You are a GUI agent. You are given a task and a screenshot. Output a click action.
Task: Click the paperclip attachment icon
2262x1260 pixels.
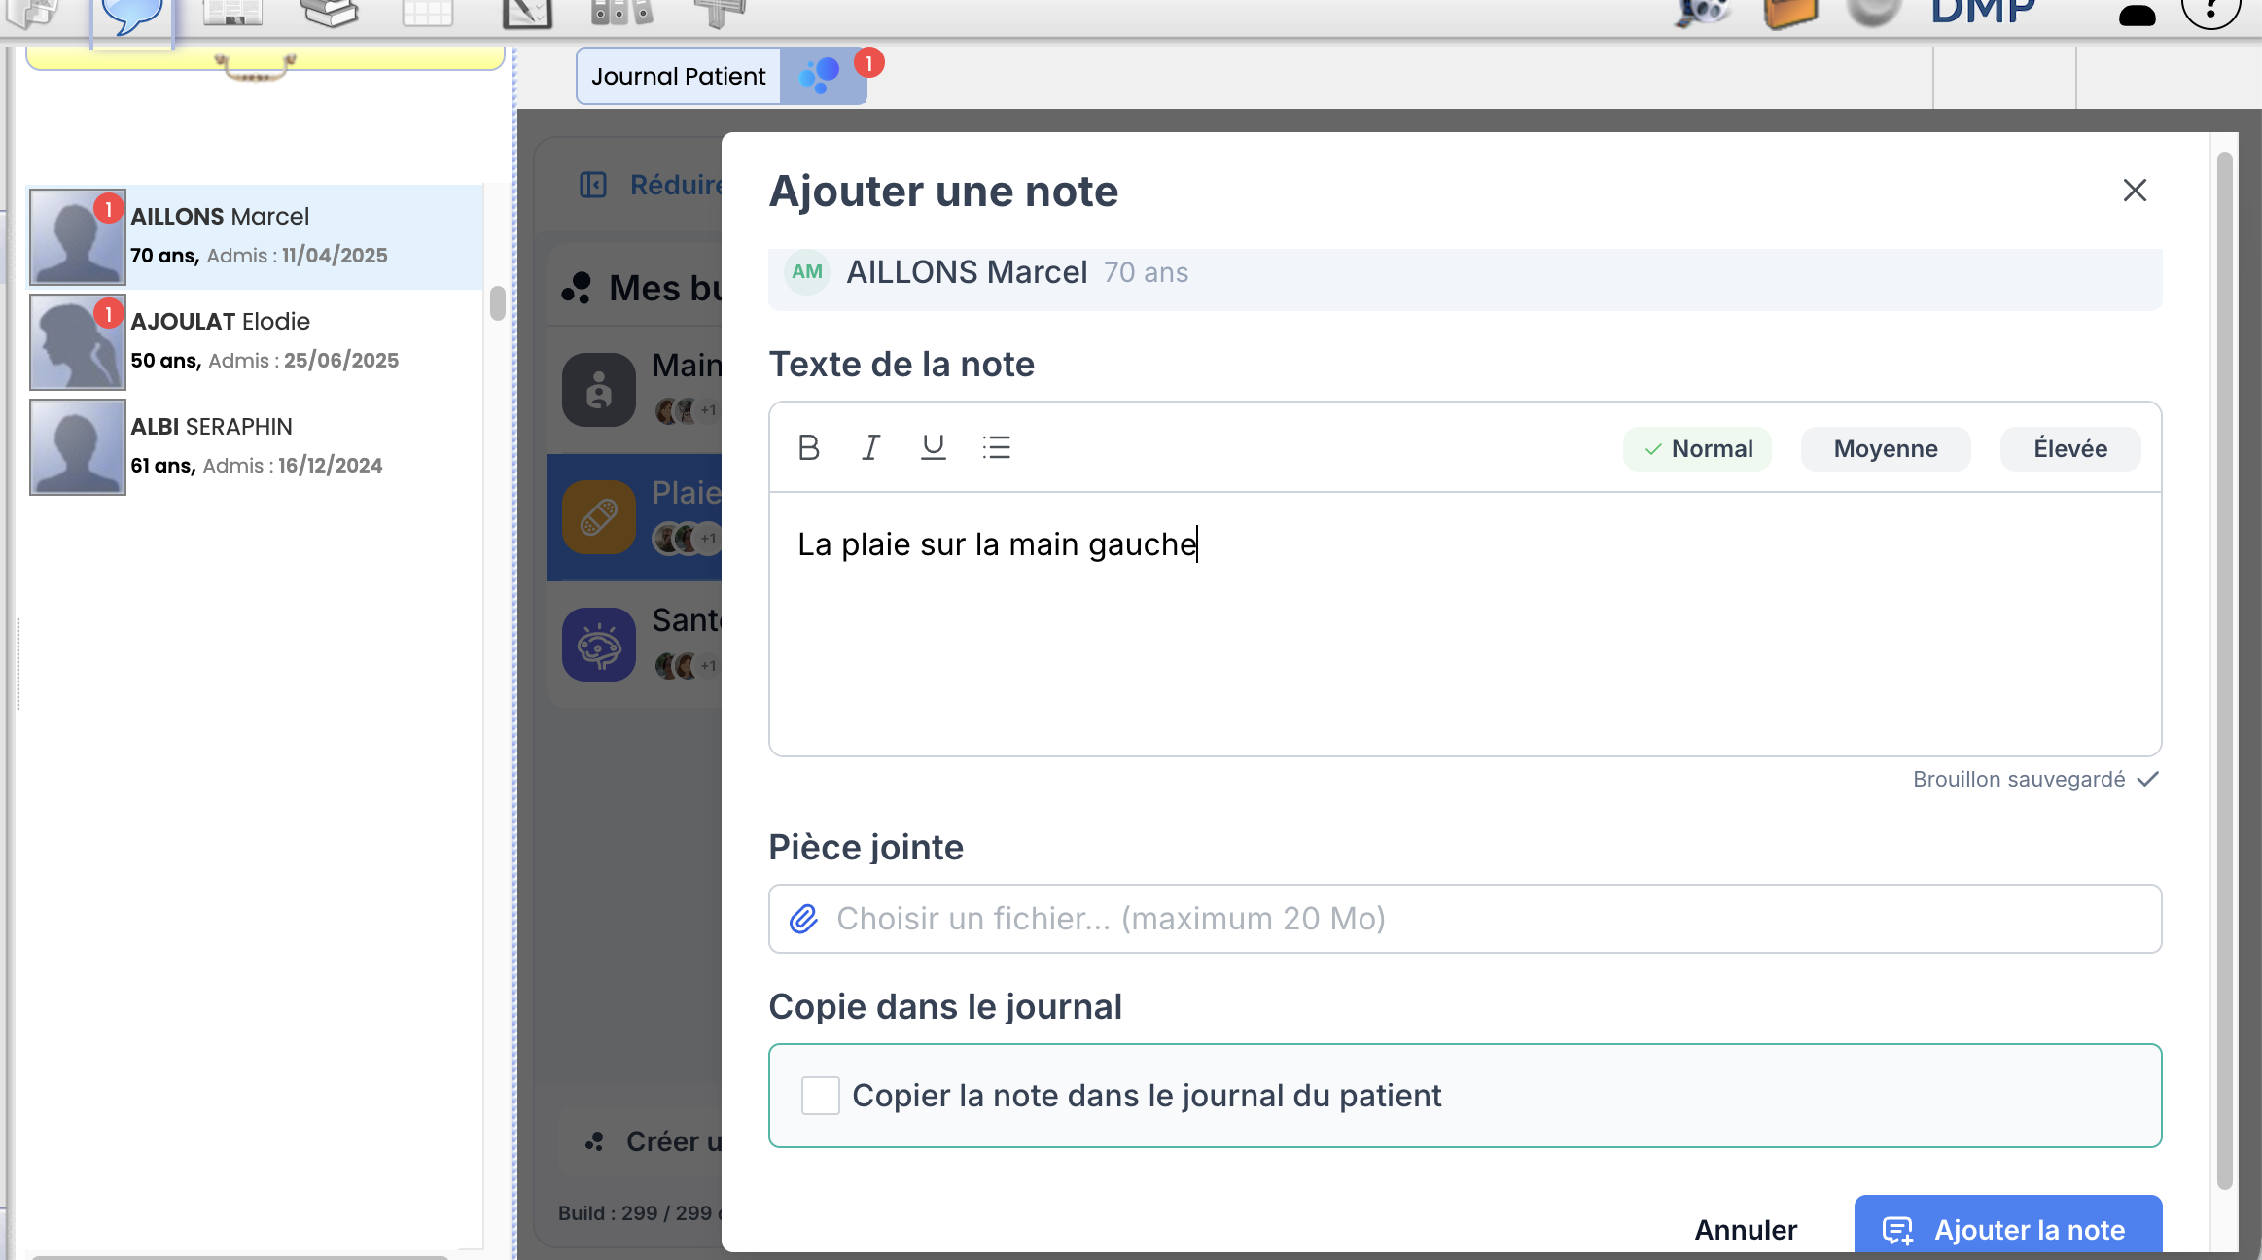coord(803,919)
